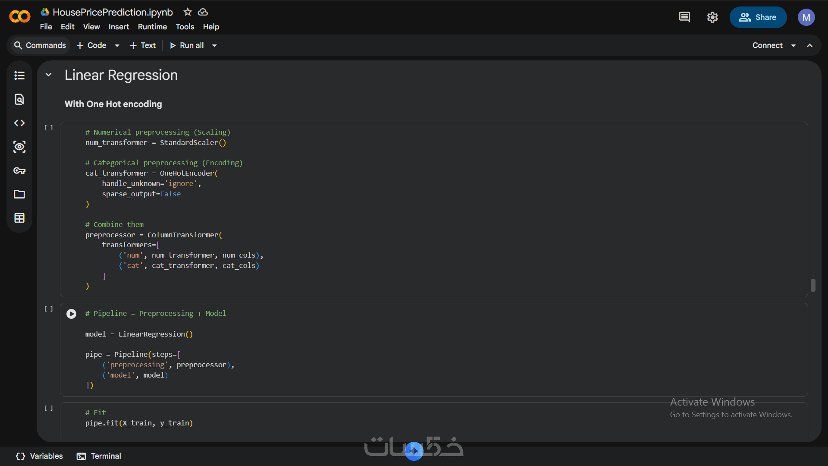Viewport: 828px width, 466px height.
Task: Expand the Code insert dropdown arrow
Action: [x=117, y=45]
